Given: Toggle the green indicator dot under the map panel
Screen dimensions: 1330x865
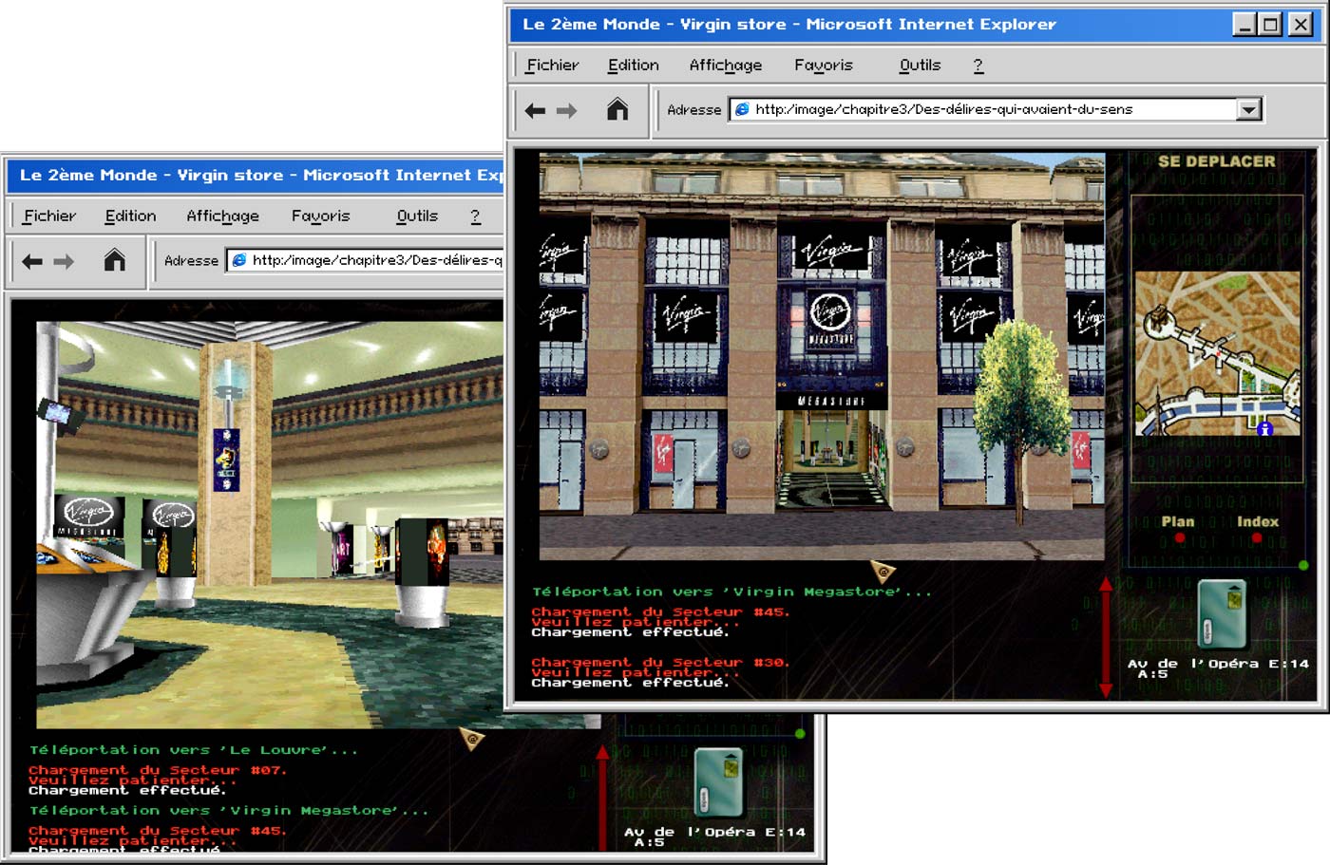Looking at the screenshot, I should (1303, 566).
